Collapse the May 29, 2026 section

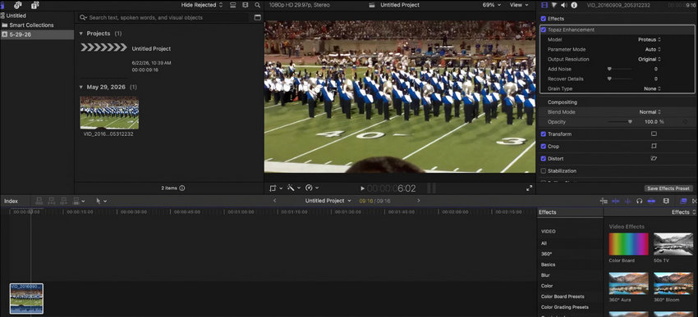coord(81,87)
